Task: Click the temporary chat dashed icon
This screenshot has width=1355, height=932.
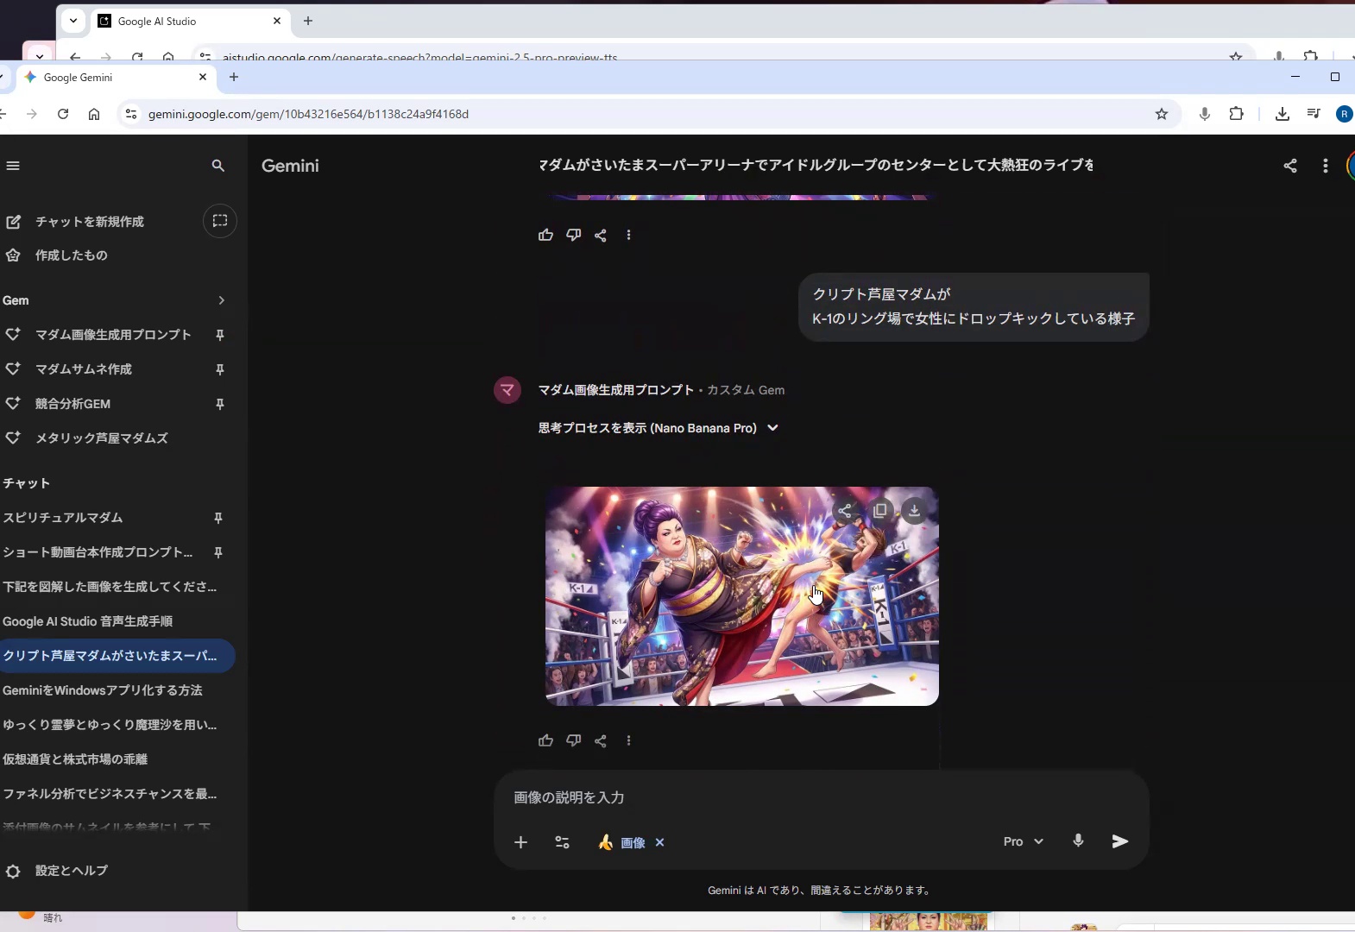Action: pyautogui.click(x=220, y=221)
